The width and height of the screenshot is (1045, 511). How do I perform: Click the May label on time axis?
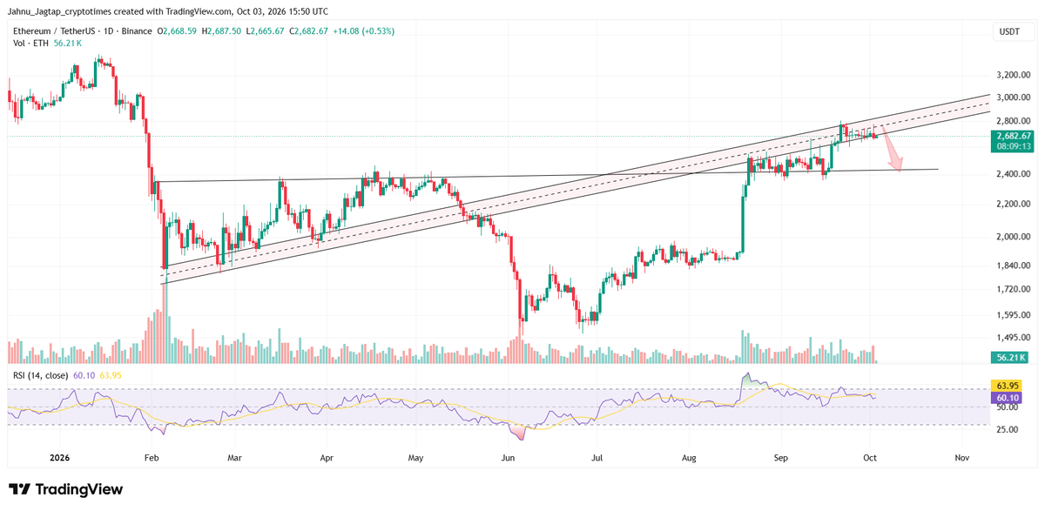coord(415,456)
